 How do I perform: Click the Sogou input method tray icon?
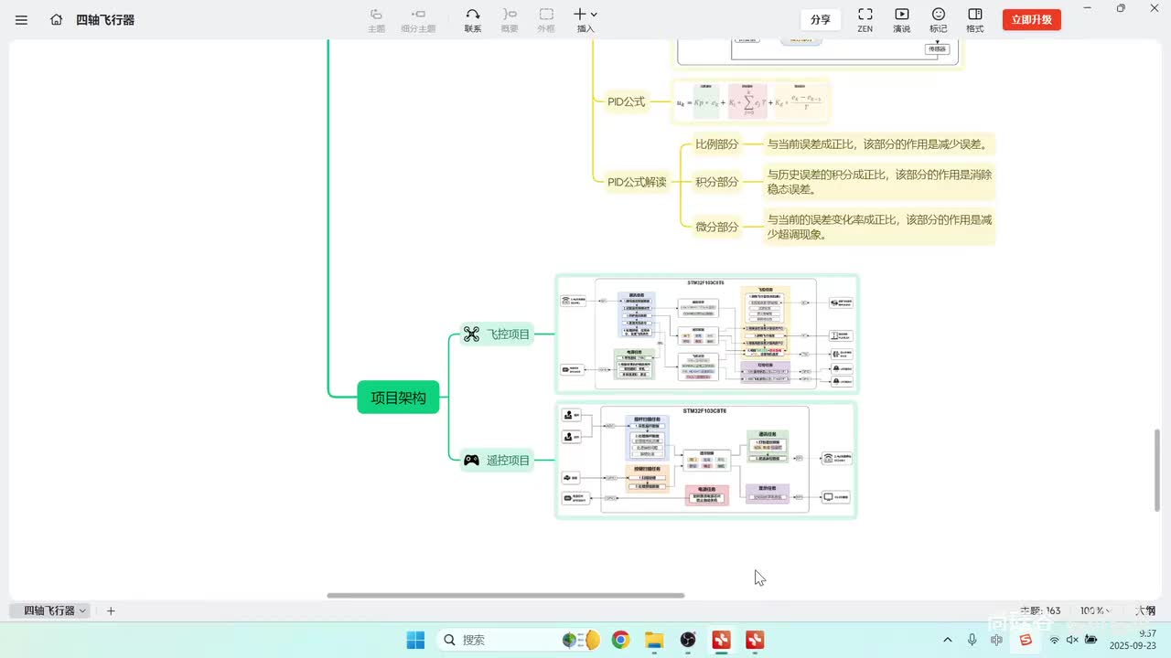click(x=1026, y=640)
